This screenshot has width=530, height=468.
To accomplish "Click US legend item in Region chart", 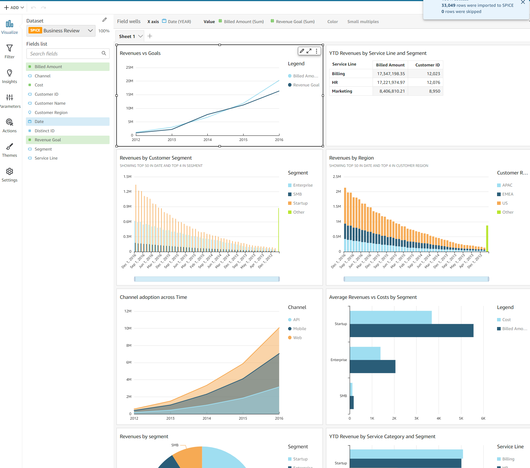I will tap(502, 203).
